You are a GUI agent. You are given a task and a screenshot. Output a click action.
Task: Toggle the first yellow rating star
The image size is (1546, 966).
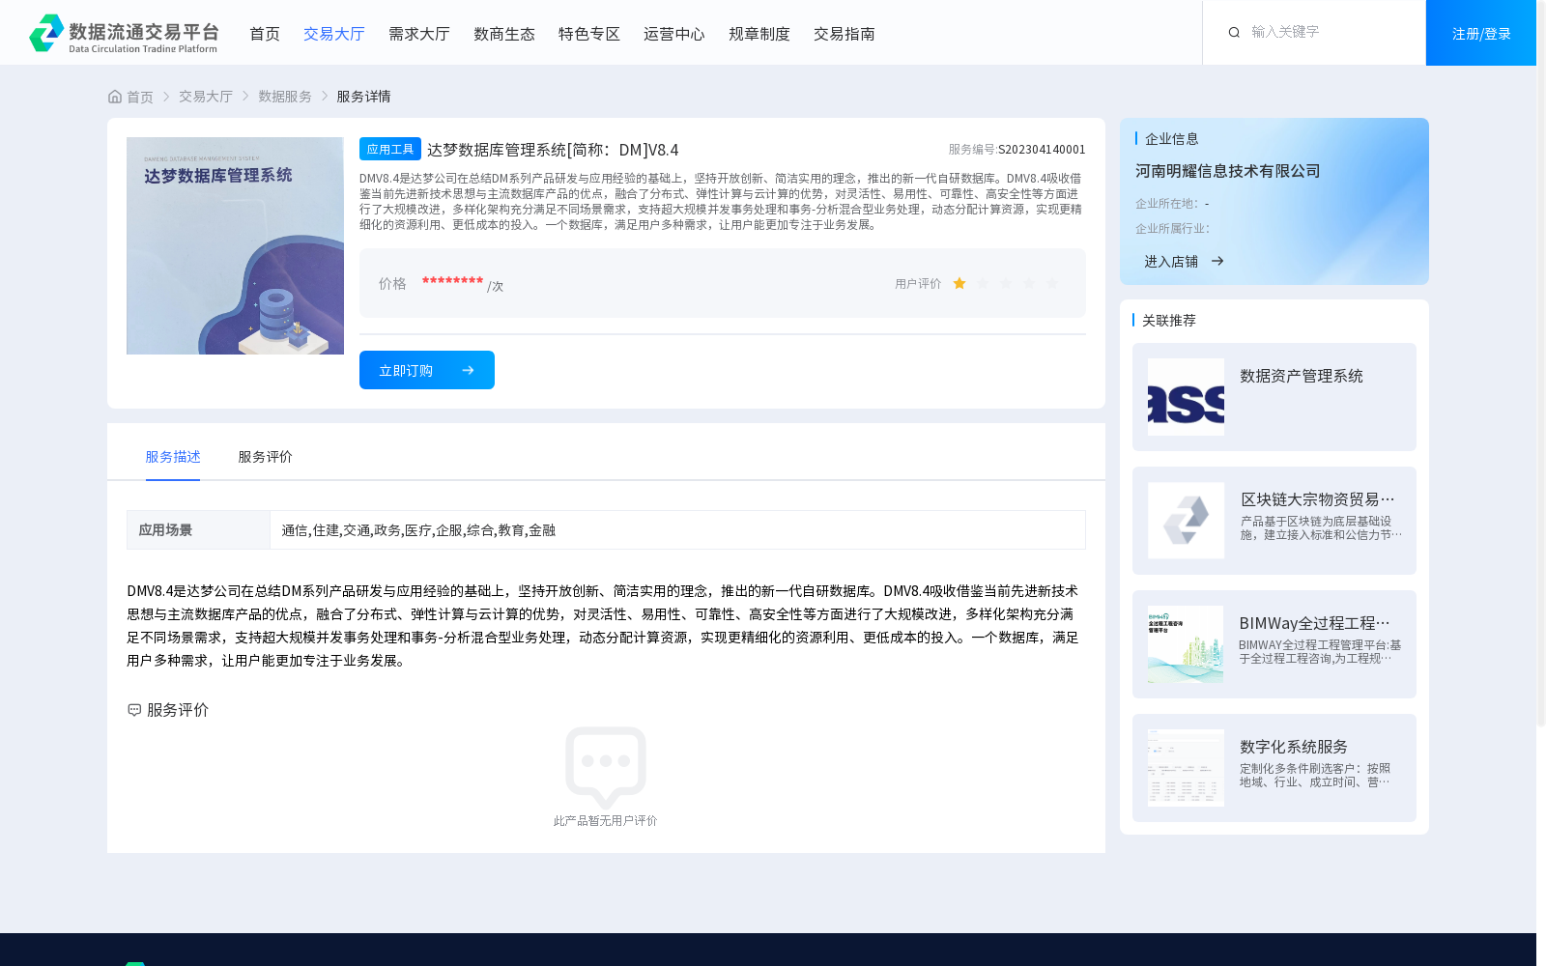pyautogui.click(x=959, y=283)
